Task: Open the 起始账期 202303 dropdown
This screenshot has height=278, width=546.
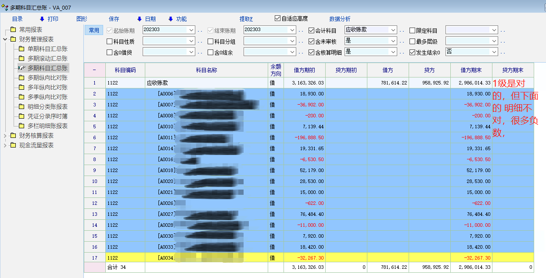Action: [191, 30]
